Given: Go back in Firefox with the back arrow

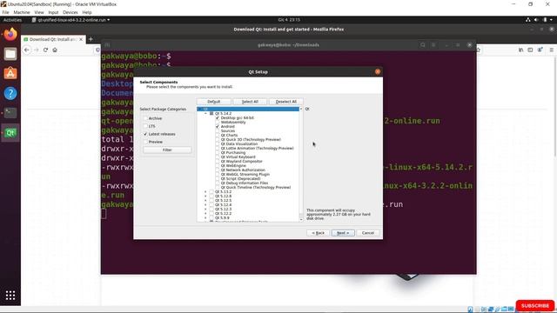Looking at the screenshot, I should (27, 50).
